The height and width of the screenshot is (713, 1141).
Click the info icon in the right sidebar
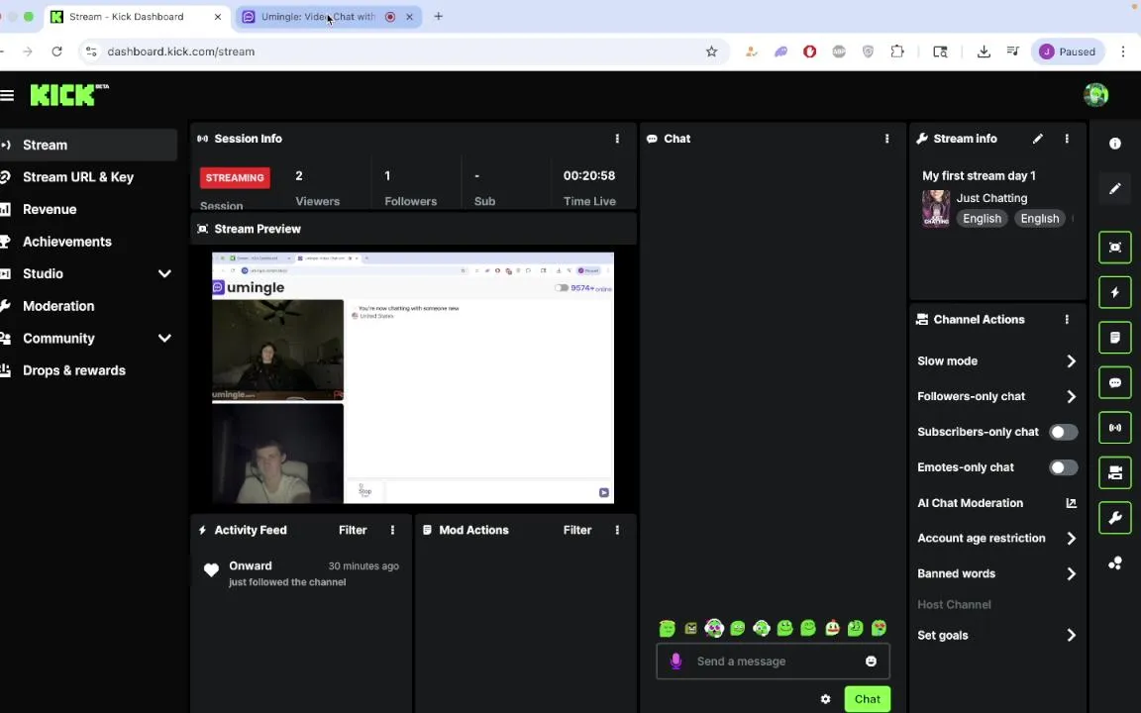1115,144
